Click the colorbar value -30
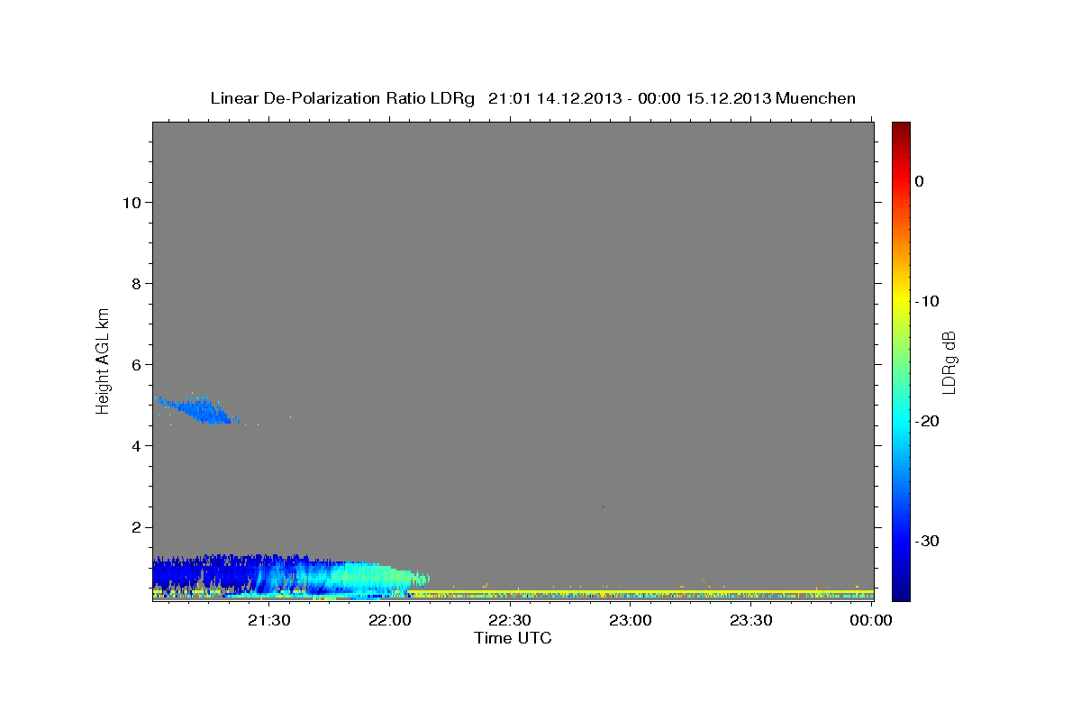The width and height of the screenshot is (1081, 721). [x=926, y=541]
